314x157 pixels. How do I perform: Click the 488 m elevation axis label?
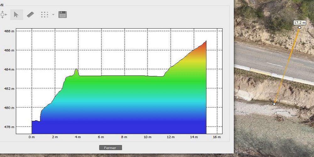coord(8,31)
